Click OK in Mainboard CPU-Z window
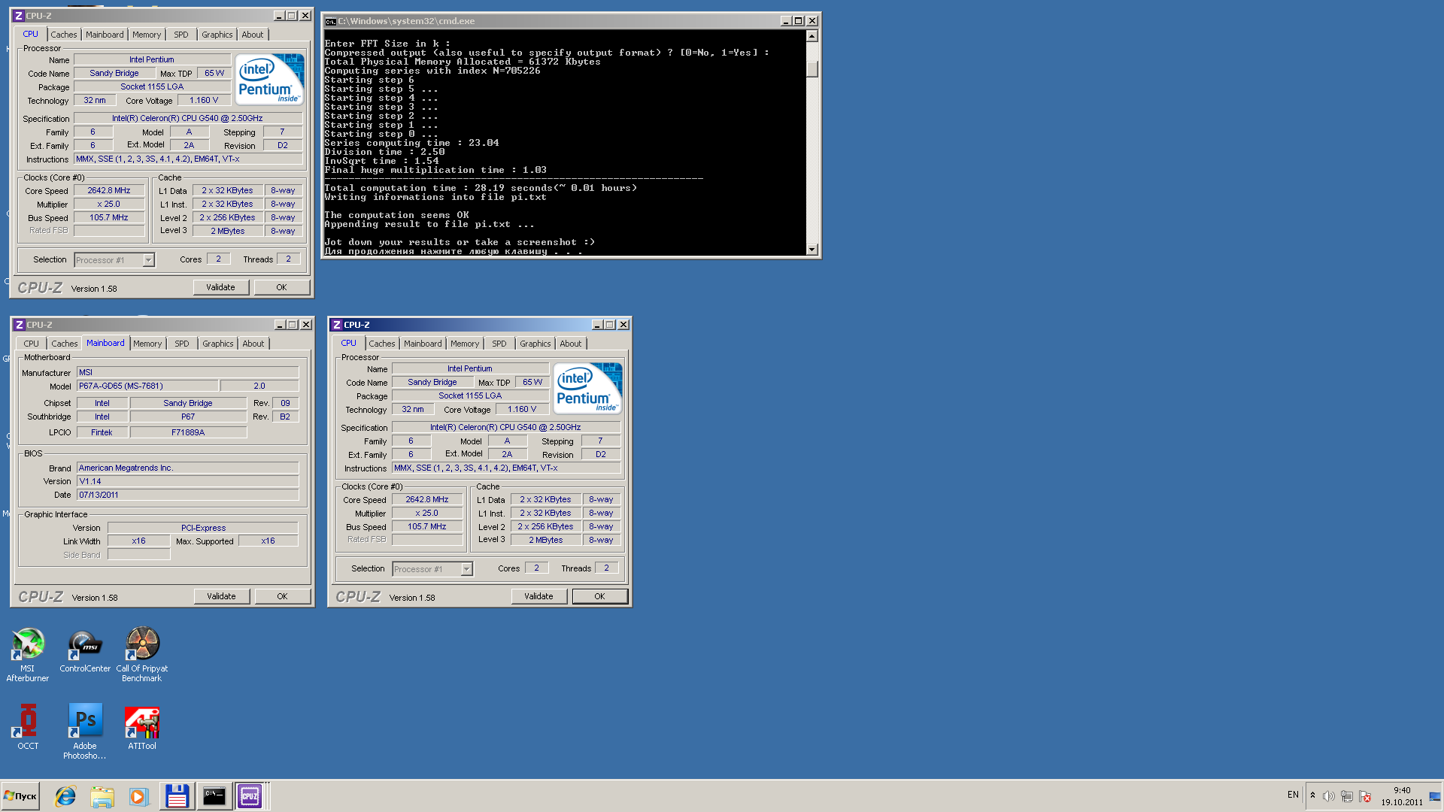1444x812 pixels. [282, 596]
